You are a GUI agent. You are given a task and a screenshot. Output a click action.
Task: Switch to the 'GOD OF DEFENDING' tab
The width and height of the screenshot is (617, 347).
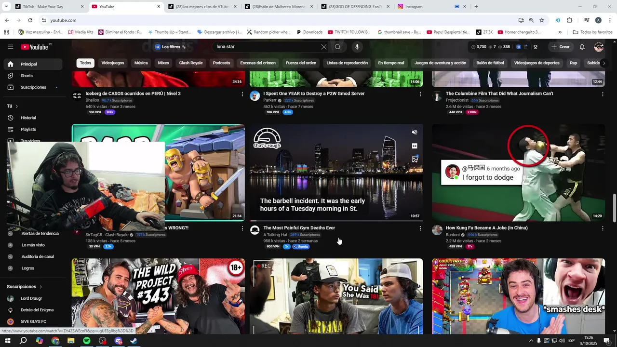pyautogui.click(x=354, y=7)
